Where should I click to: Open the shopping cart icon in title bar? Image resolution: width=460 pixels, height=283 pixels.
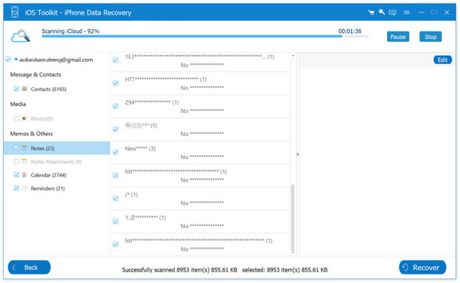[x=371, y=12]
